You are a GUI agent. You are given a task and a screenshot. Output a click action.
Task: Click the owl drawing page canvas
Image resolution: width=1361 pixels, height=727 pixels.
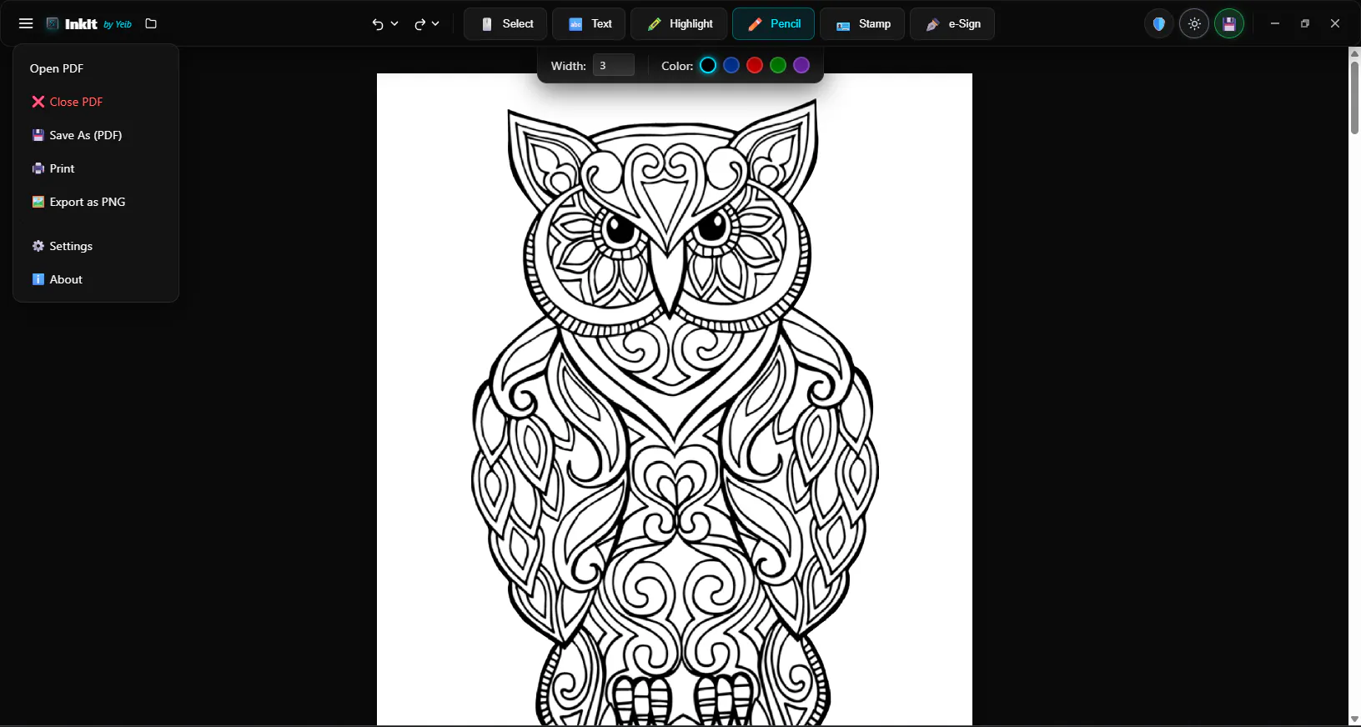coord(675,400)
